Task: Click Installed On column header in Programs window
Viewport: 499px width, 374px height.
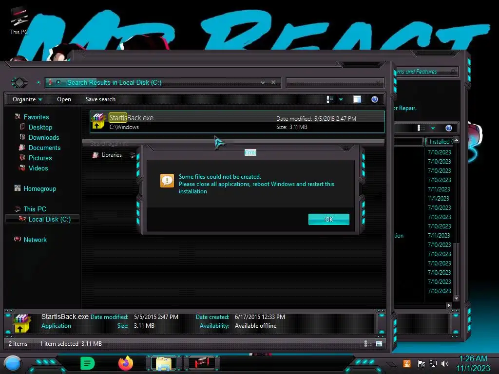Action: [440, 142]
